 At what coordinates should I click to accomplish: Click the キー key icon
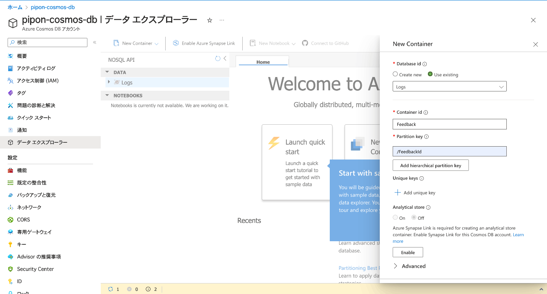pos(11,244)
